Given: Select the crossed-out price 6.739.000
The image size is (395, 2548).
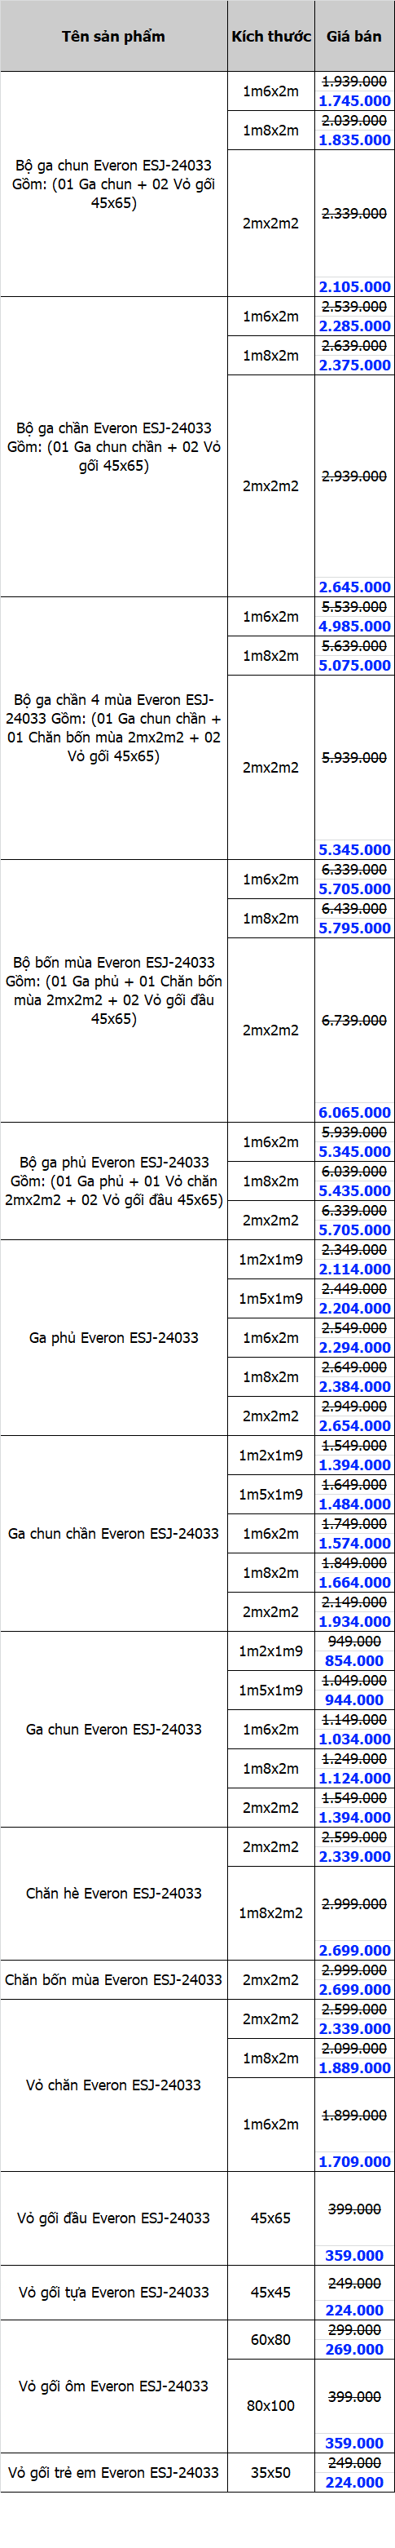Looking at the screenshot, I should tap(354, 1020).
